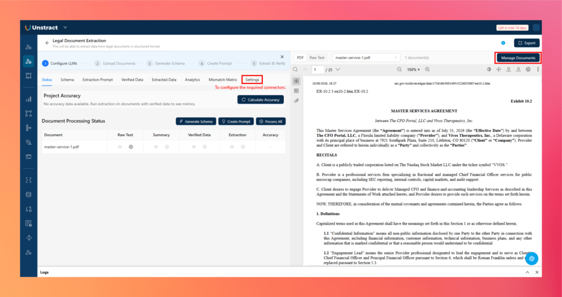Open the floating chat support icon
Image resolution: width=562 pixels, height=297 pixels.
(531, 258)
